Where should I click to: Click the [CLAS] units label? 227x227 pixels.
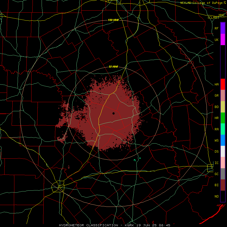pos(213,17)
